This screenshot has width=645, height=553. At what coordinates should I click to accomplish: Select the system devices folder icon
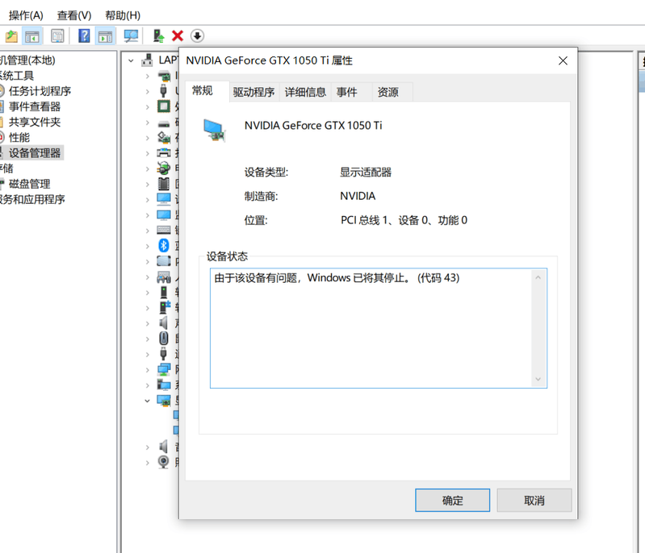[x=164, y=385]
